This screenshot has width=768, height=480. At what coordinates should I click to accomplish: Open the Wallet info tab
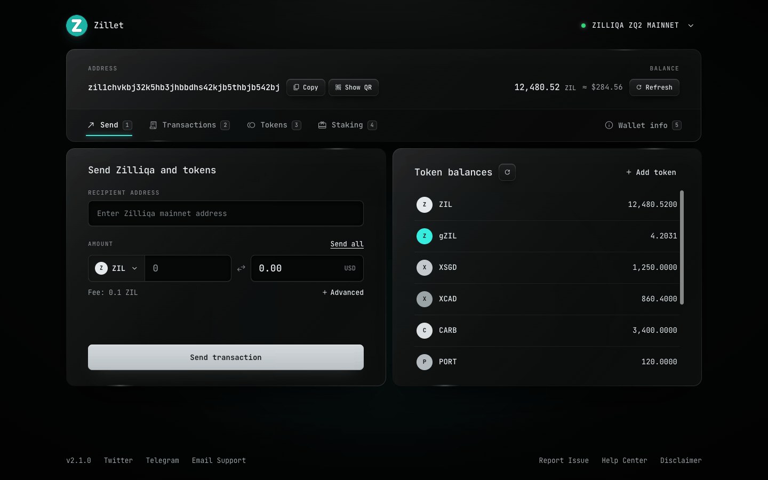(643, 125)
